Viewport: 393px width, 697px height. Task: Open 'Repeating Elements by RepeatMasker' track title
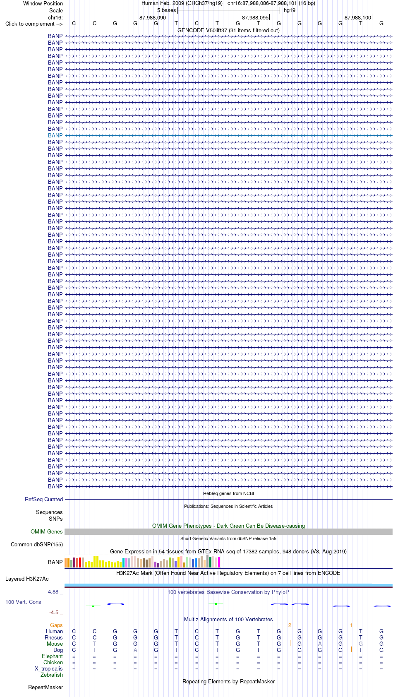(228, 682)
